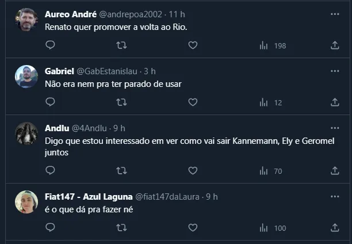This screenshot has width=352, height=244.
Task: Open more options on Gabriel's tweet
Action: click(x=335, y=71)
